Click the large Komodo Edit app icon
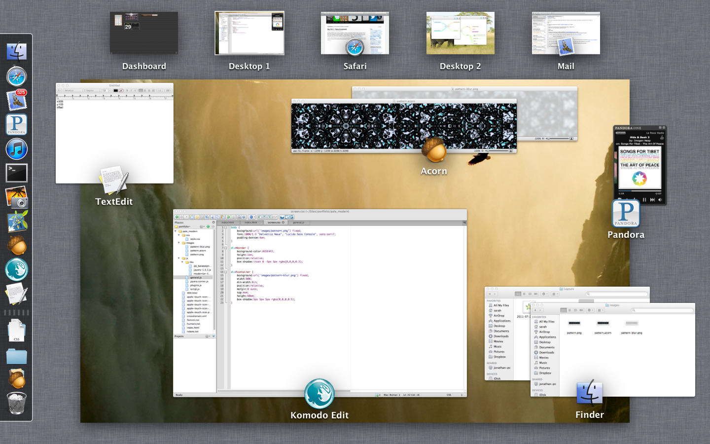This screenshot has height=444, width=710. (x=319, y=394)
